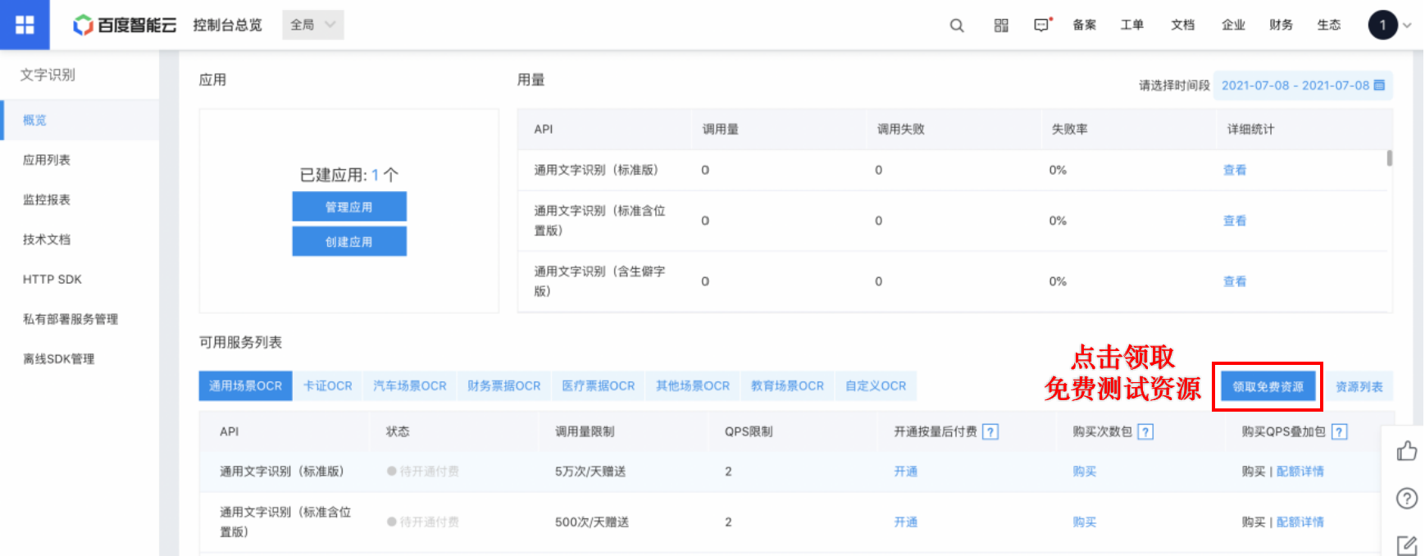This screenshot has height=556, width=1425.
Task: Click 开通 for 通用文字识别（标准含位置版）
Action: (906, 522)
